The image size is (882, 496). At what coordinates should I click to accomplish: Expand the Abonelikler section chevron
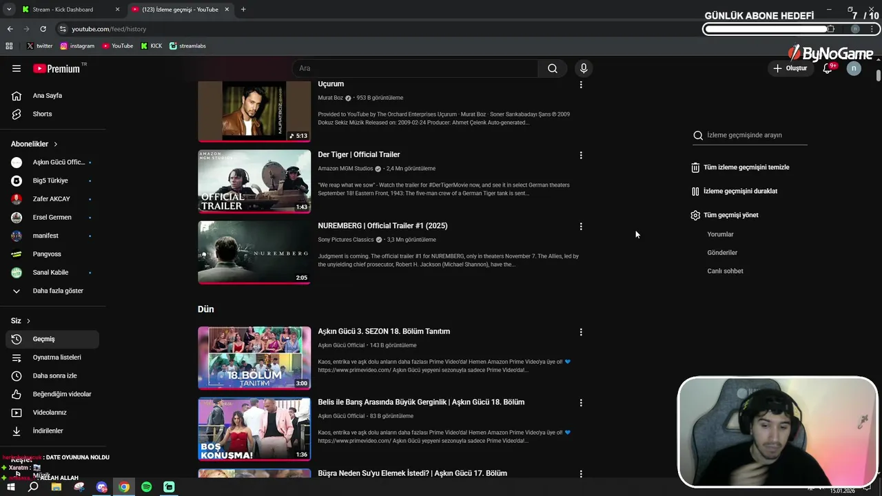click(x=55, y=144)
